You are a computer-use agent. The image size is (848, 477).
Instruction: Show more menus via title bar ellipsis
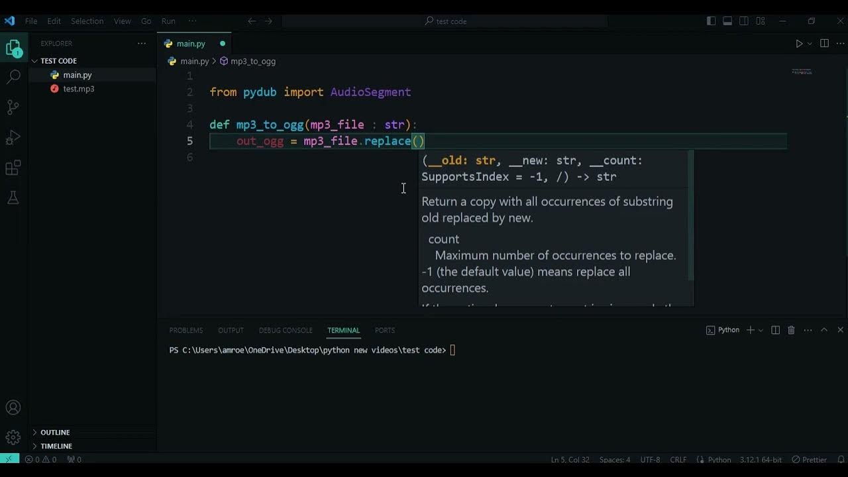193,21
